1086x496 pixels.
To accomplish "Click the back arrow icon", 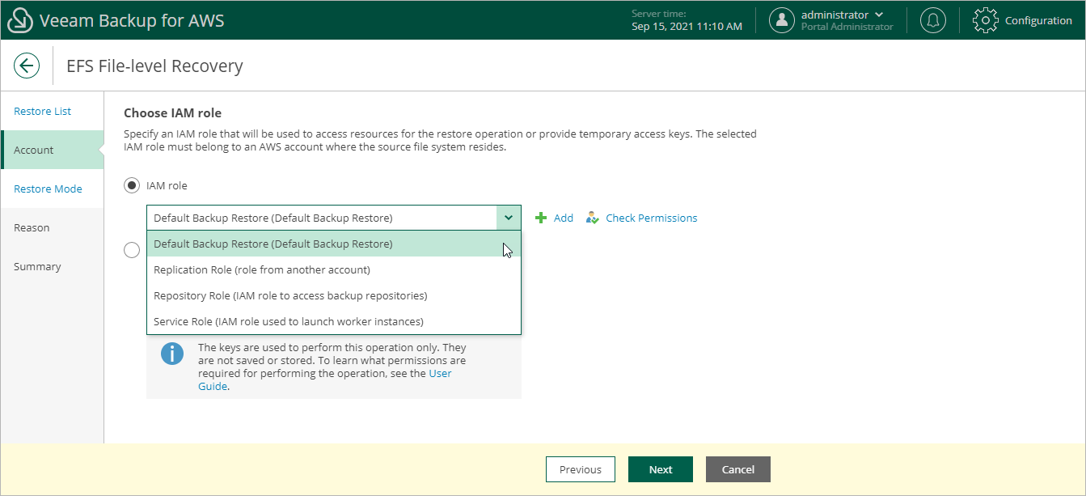I will (x=27, y=66).
